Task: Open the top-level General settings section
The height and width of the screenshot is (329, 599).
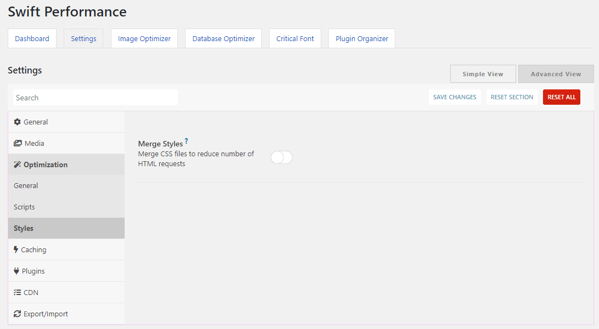Action: click(66, 122)
